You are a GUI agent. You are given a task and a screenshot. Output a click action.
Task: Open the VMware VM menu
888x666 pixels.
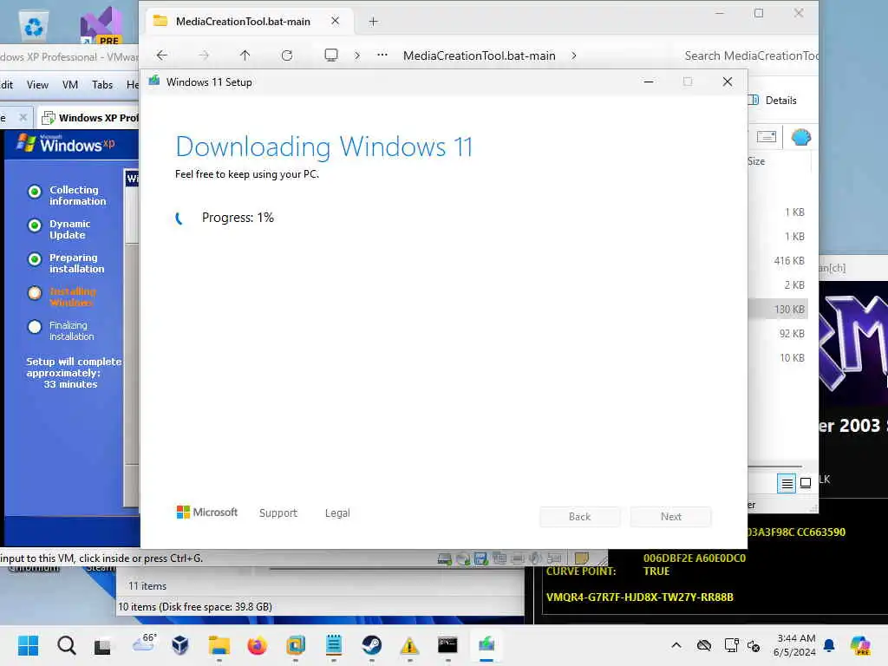tap(69, 85)
